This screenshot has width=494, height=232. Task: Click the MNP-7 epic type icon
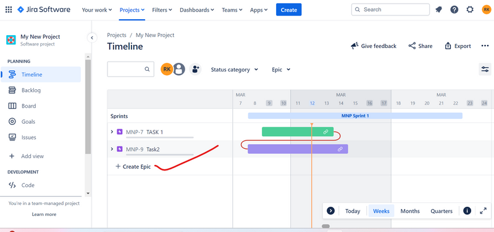[x=120, y=132]
